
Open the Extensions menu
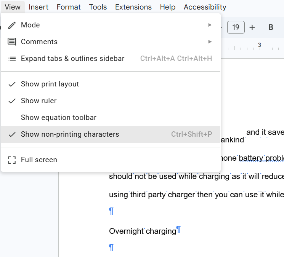point(133,7)
